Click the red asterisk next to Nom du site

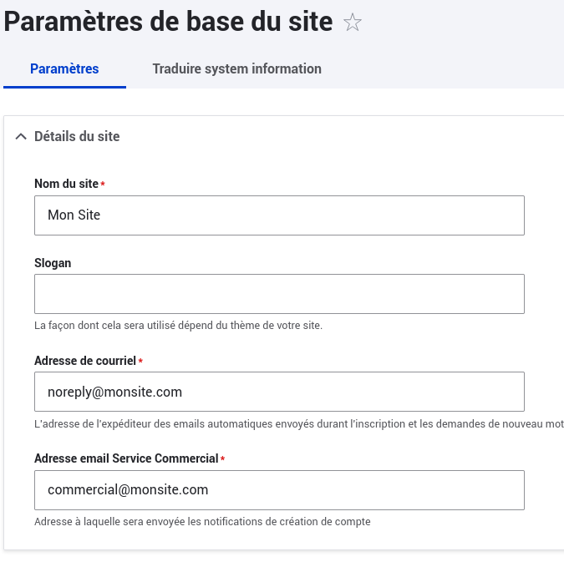point(103,185)
